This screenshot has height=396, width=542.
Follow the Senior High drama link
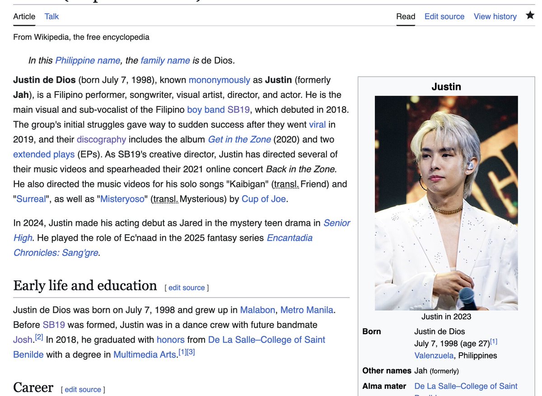pyautogui.click(x=338, y=223)
